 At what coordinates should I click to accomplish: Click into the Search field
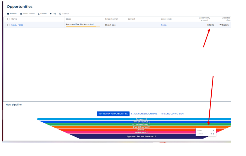[x=66, y=14]
